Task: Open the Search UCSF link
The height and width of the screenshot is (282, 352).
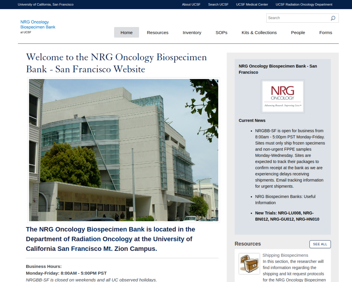Action: click(218, 4)
